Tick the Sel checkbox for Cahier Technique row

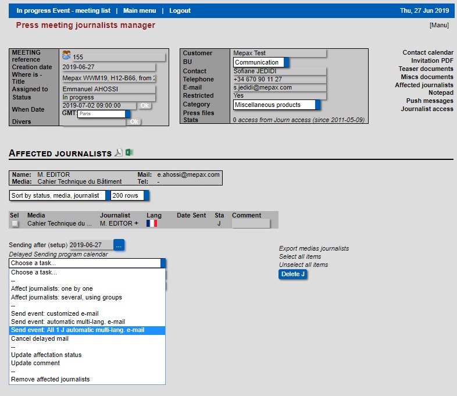coord(15,224)
